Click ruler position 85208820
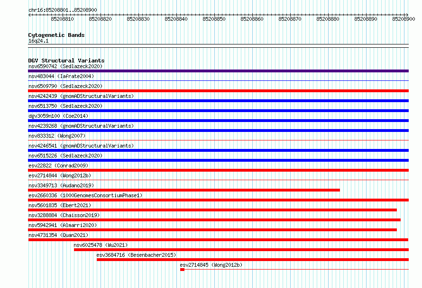Image resolution: width=422 pixels, height=288 pixels. click(100, 19)
